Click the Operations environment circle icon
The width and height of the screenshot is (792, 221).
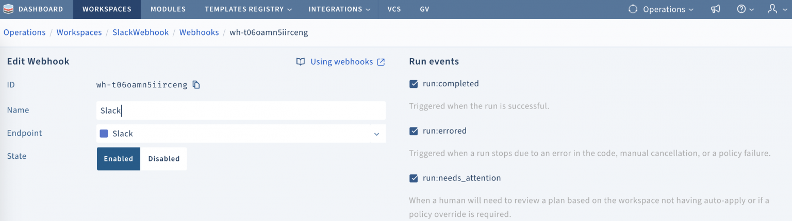pyautogui.click(x=633, y=9)
